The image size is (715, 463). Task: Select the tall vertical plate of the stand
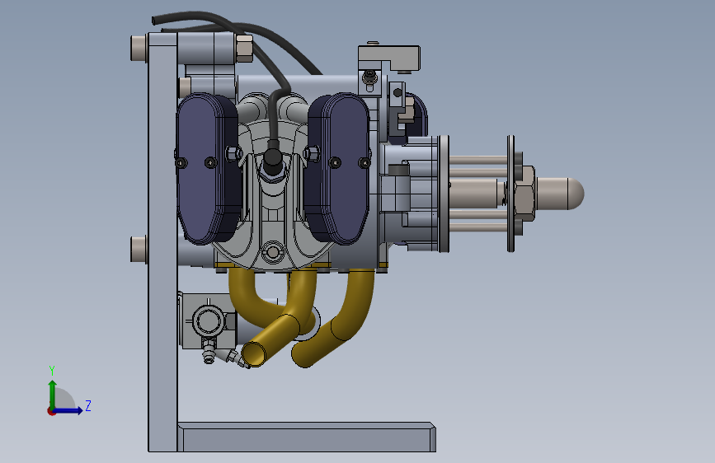coord(162,242)
